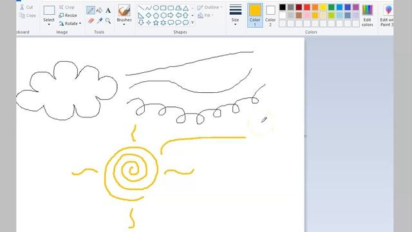
Task: Choose the purple color swatch
Action: pos(356,7)
